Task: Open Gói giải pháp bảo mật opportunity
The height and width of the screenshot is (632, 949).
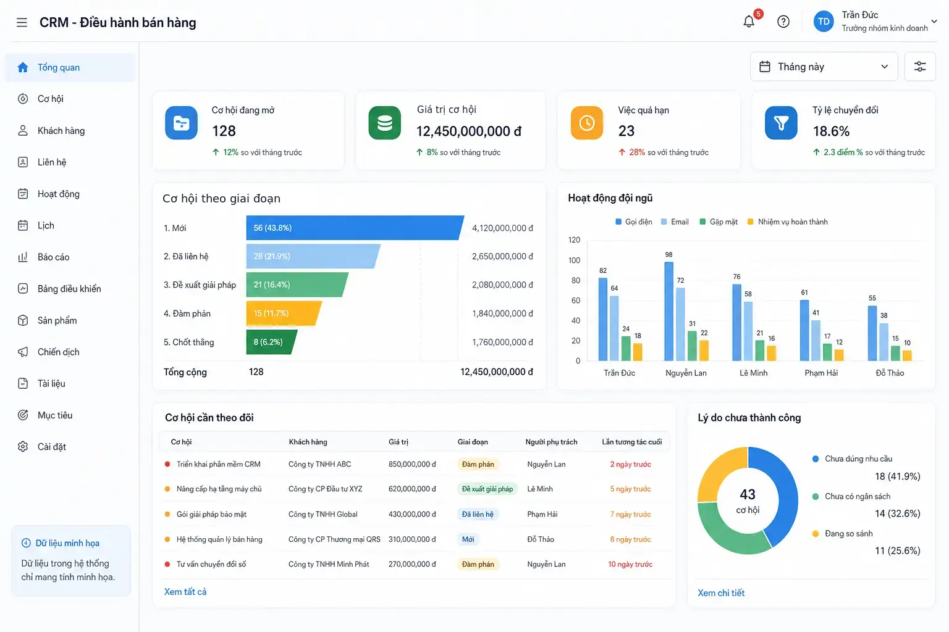Action: coord(211,514)
